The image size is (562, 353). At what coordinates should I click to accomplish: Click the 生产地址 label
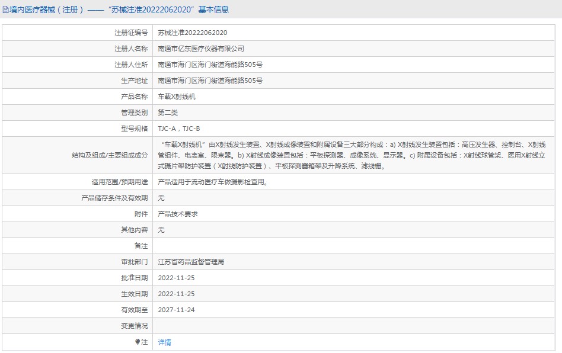click(135, 81)
